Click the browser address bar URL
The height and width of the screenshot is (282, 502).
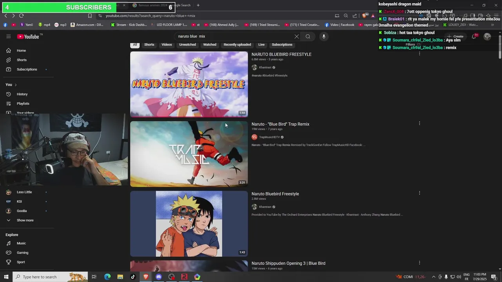150,16
